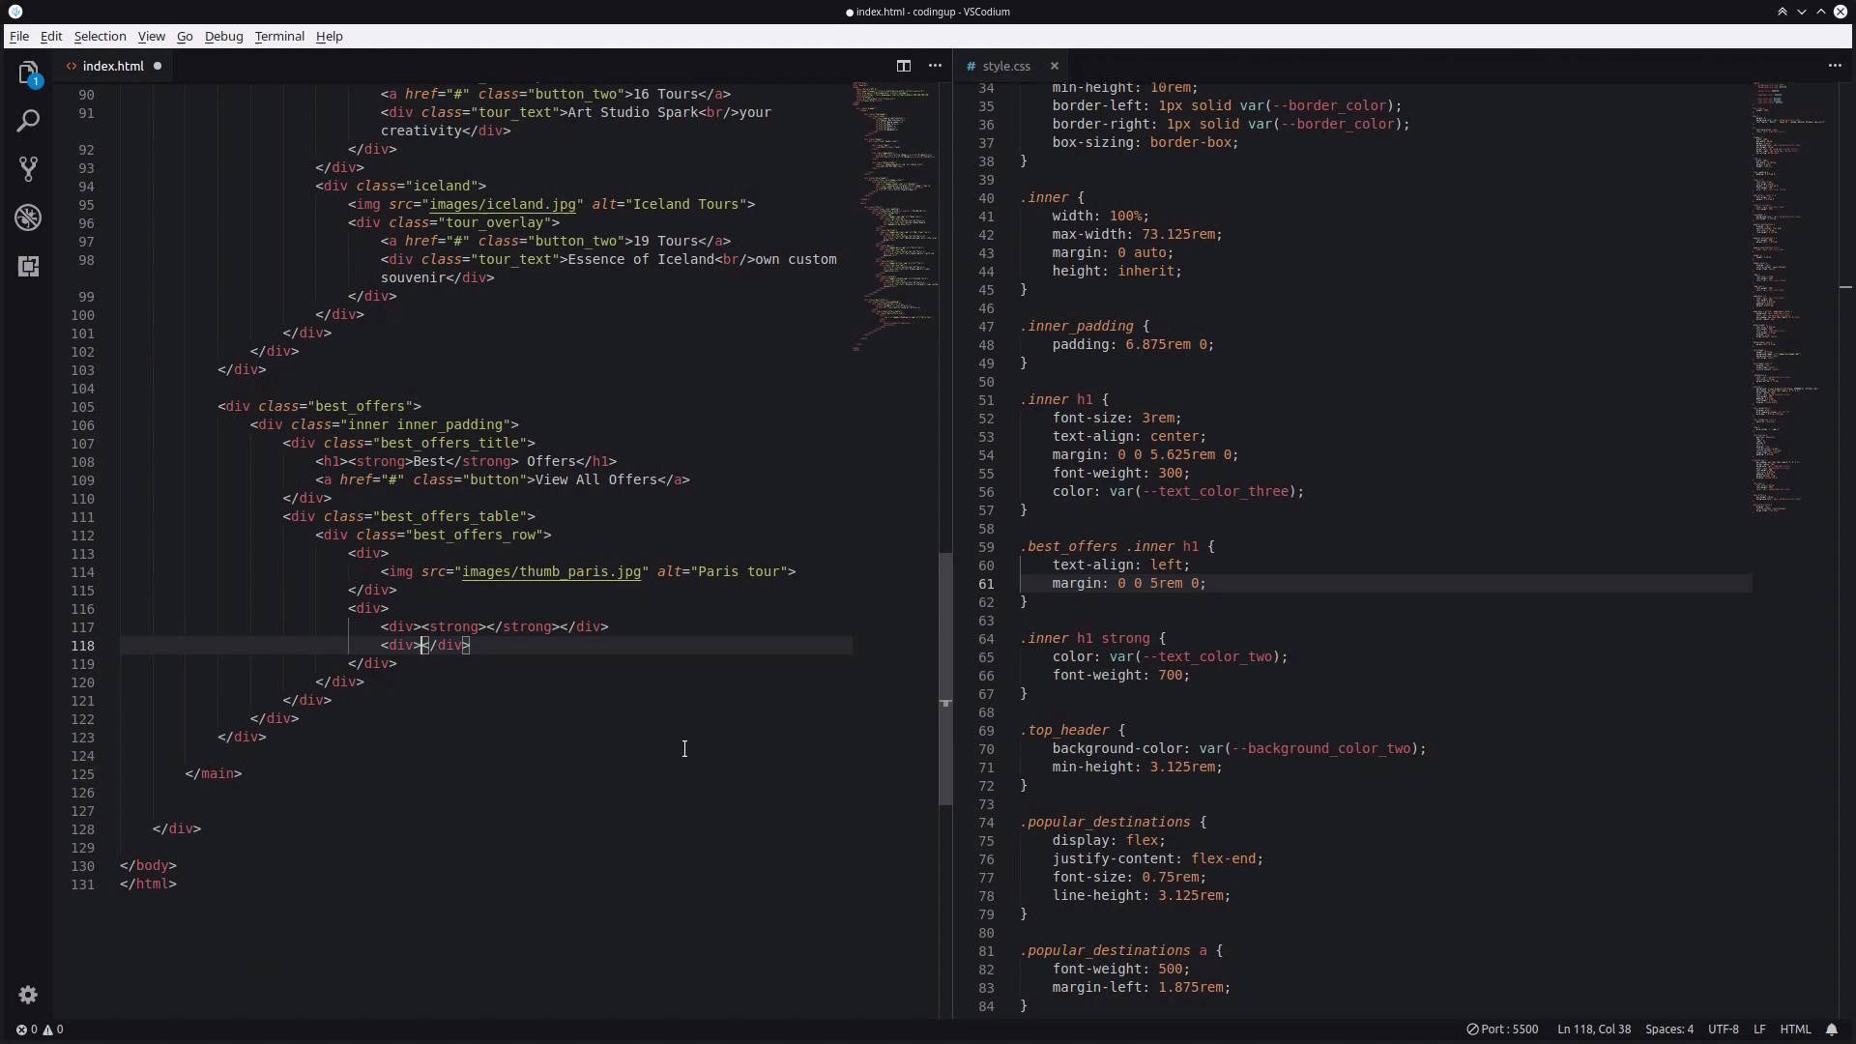The height and width of the screenshot is (1044, 1856).
Task: Show errors and warnings from the status bar
Action: point(39,1029)
